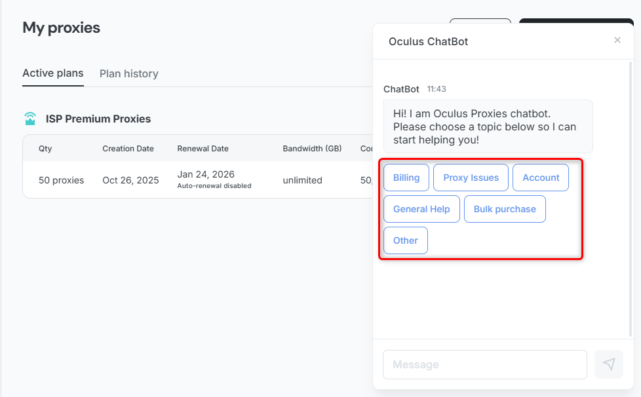Focus the Message input field
641x397 pixels.
click(x=485, y=364)
